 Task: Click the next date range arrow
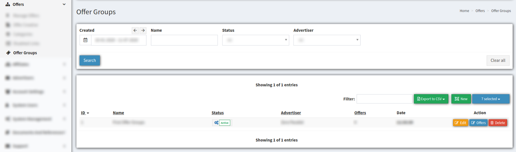pos(143,30)
